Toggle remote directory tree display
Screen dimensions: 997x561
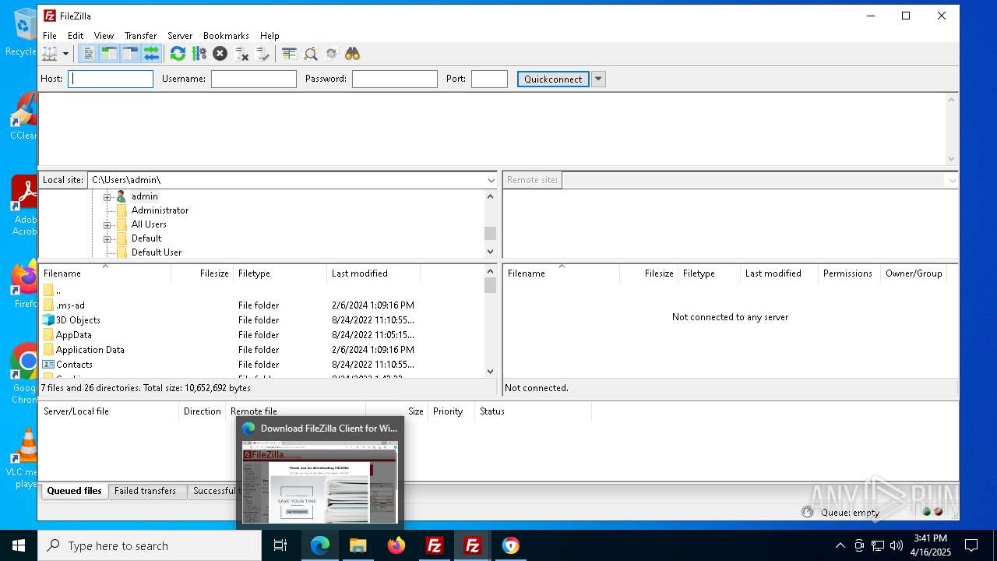(130, 54)
